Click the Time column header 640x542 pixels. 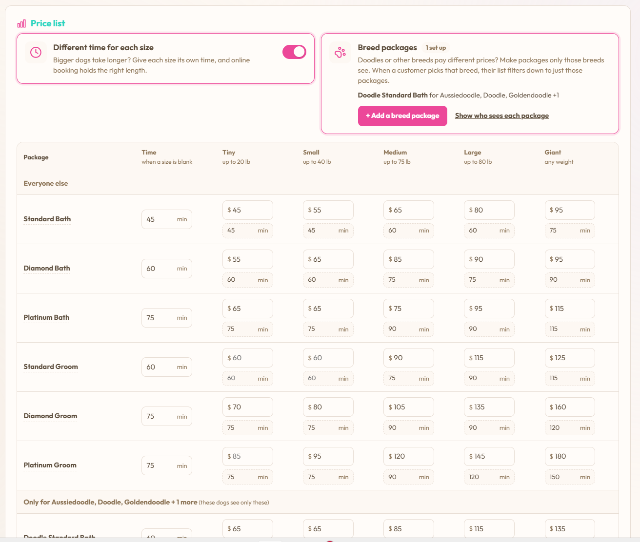167,156
